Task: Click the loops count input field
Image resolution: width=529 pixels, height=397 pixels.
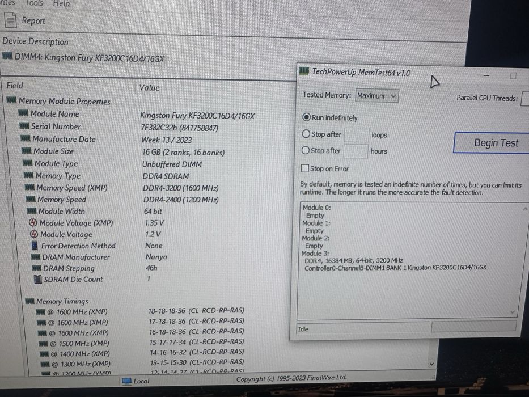Action: coord(356,135)
